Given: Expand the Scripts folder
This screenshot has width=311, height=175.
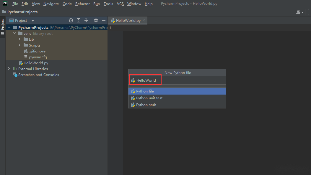Looking at the screenshot, I should coord(19,45).
